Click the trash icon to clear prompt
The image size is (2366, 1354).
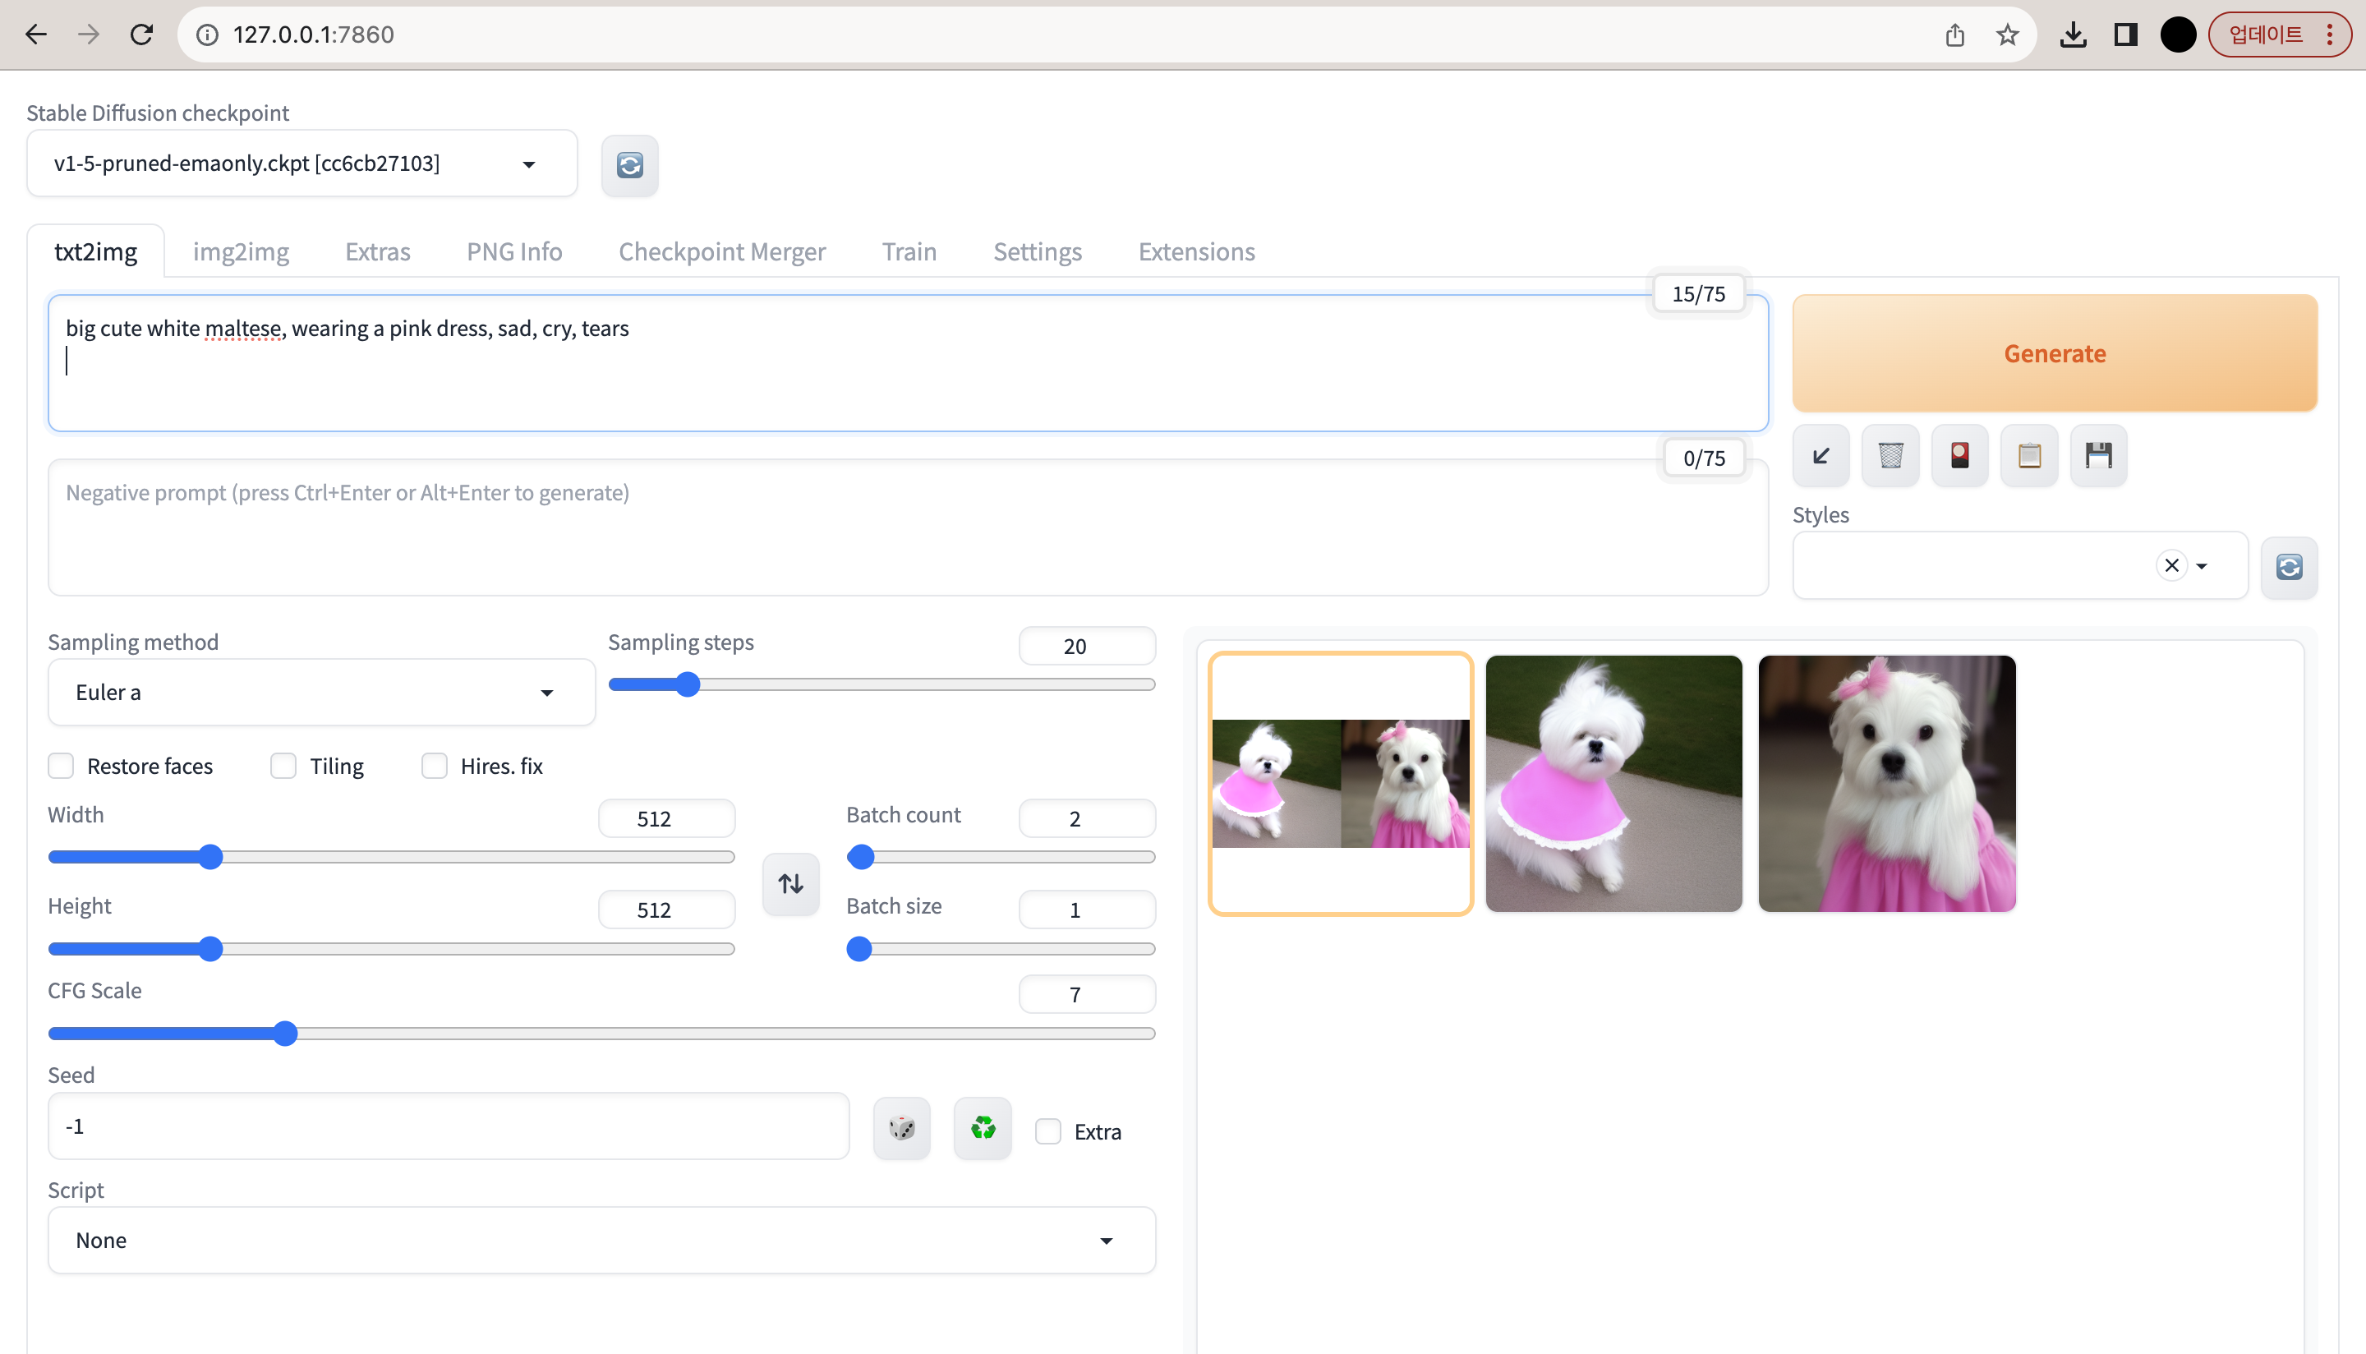coord(1890,456)
